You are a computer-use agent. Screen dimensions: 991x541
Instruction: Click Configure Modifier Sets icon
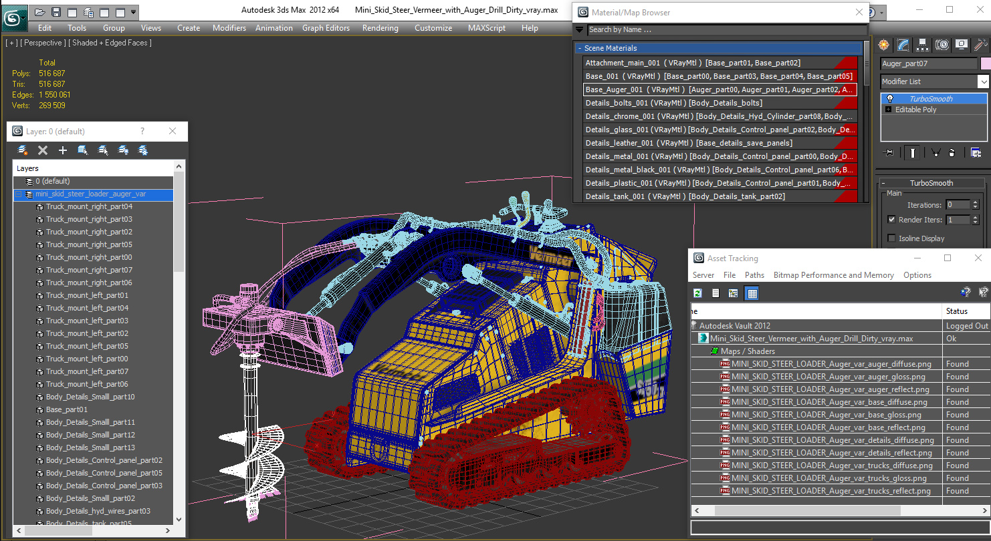click(x=976, y=153)
